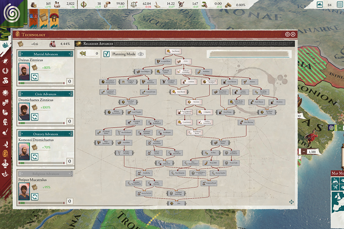Select the Religious Board advance
This screenshot has height=229, width=344.
click(x=209, y=183)
